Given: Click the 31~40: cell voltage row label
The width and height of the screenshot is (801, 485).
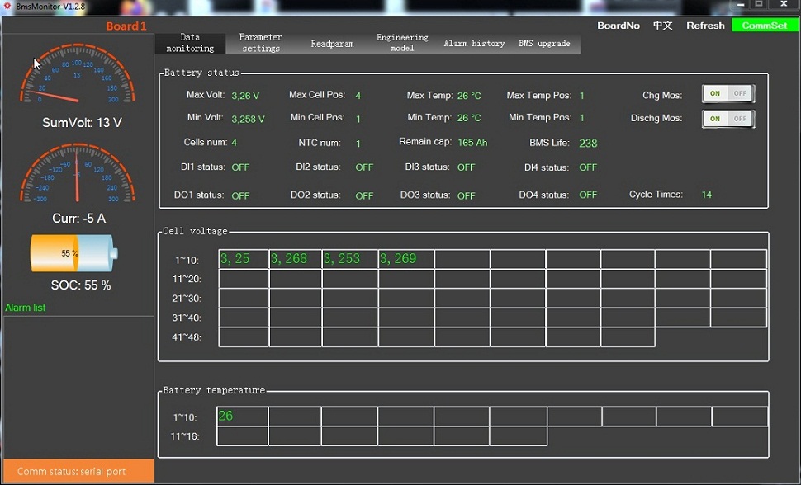Looking at the screenshot, I should coord(187,318).
